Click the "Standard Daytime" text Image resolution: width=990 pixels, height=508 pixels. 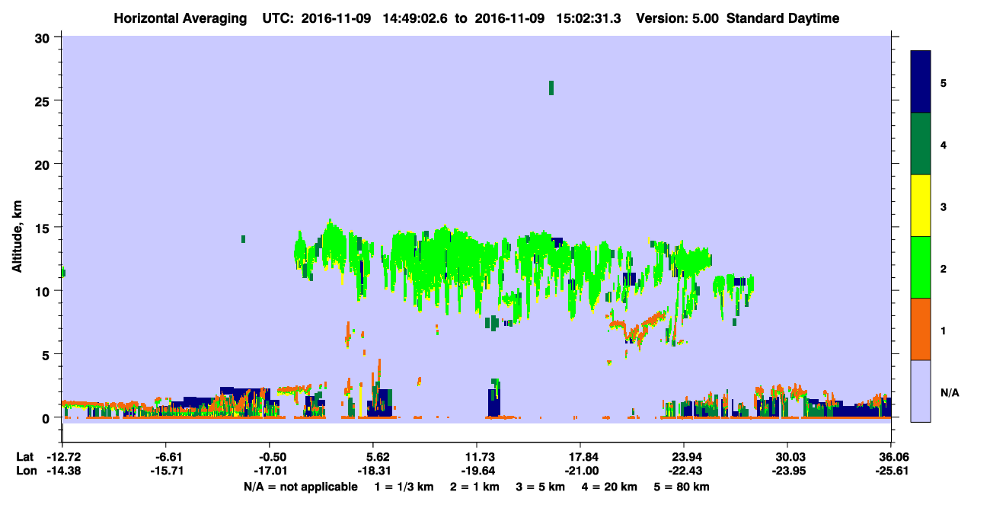[783, 18]
